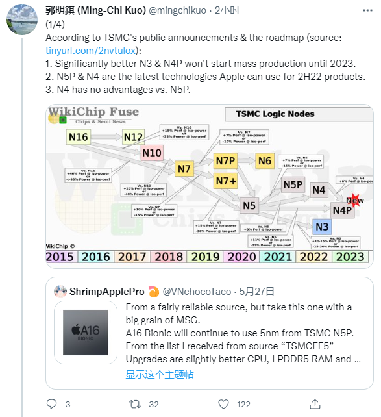Show this thread link in Chinese
381x417 pixels.
coord(160,374)
